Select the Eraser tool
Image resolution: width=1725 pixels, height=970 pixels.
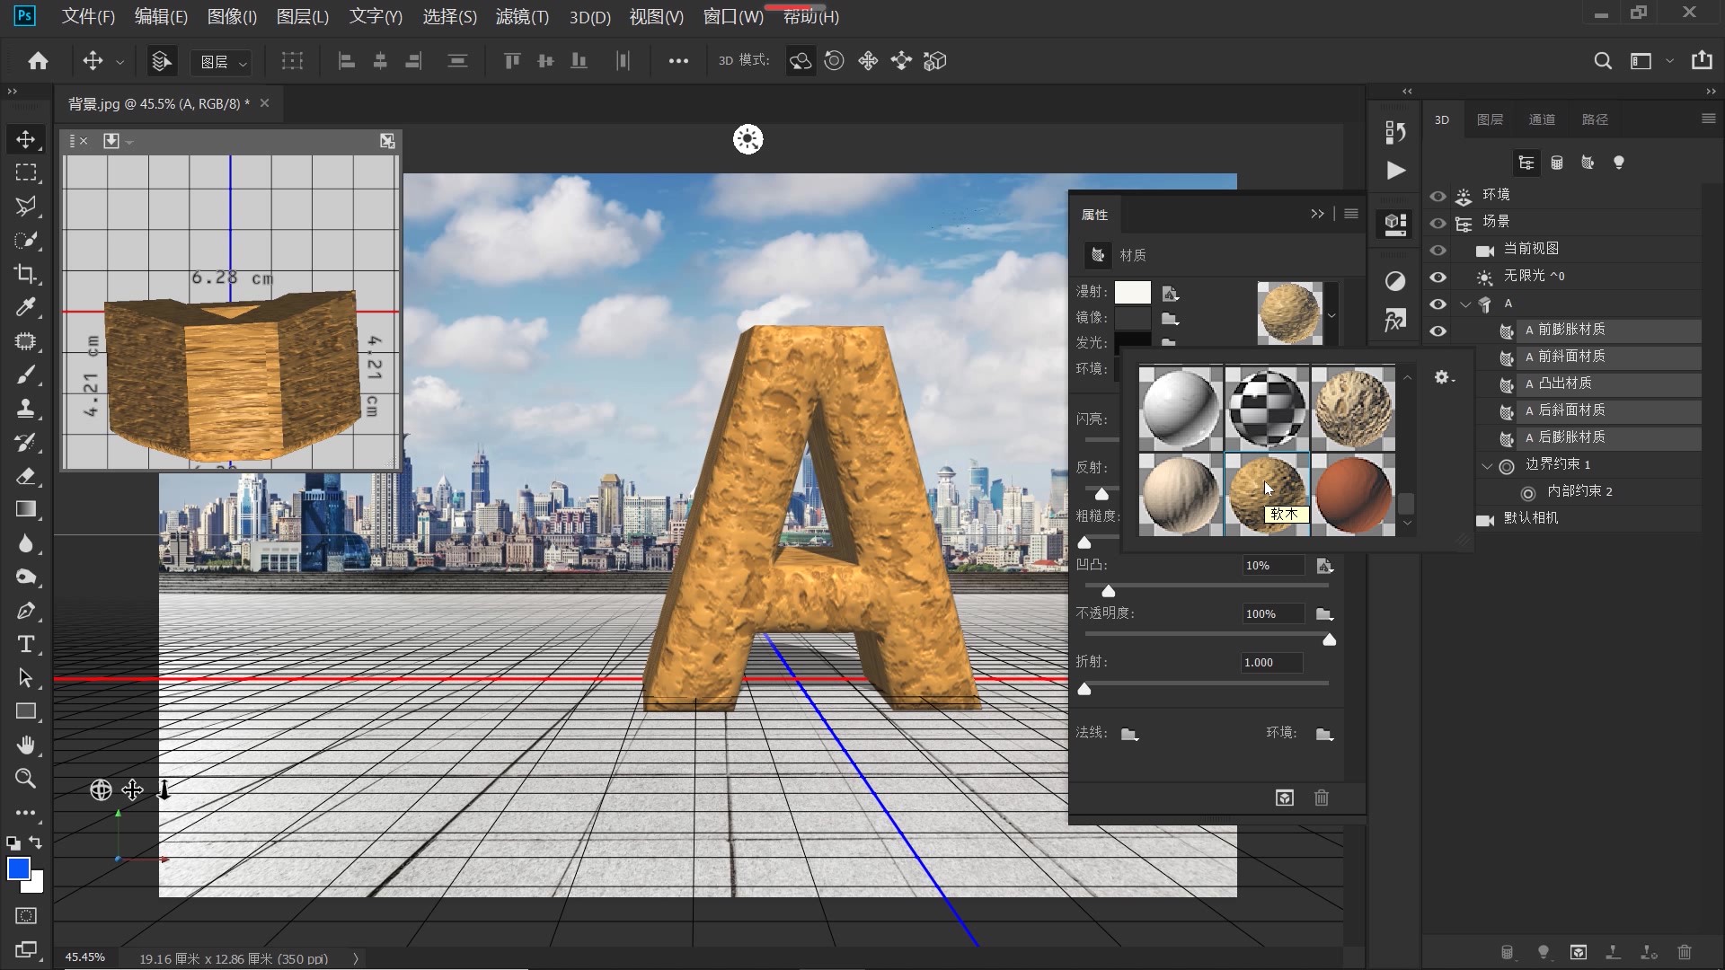click(x=25, y=476)
